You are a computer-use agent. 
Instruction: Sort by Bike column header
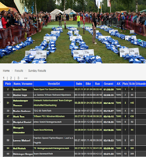coord(88,84)
